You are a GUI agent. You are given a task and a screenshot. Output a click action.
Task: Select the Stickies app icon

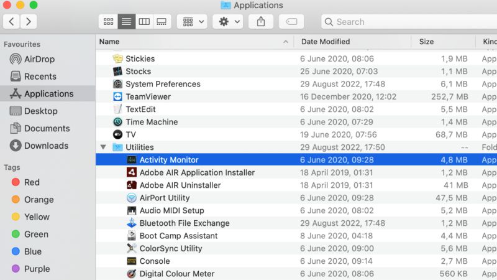[x=117, y=58]
